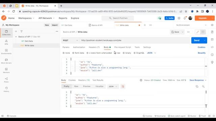Switch to the Headers (7) request tab
The image size is (216, 121).
94,47
